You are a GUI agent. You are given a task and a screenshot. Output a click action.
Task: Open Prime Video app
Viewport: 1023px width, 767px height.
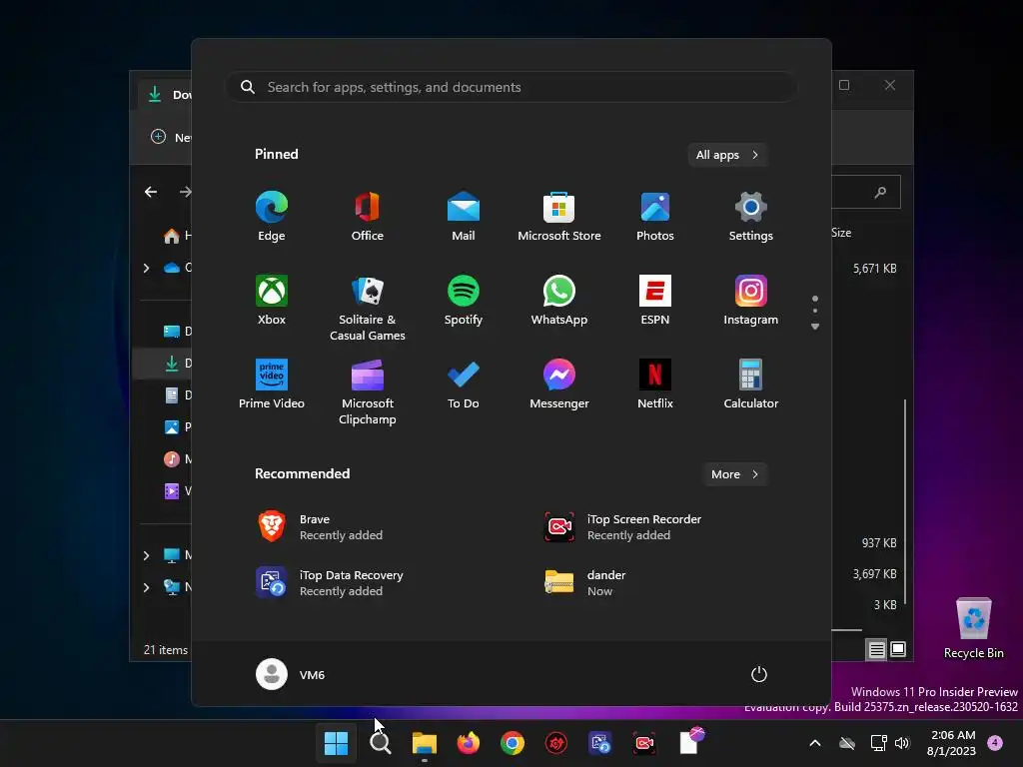point(272,384)
